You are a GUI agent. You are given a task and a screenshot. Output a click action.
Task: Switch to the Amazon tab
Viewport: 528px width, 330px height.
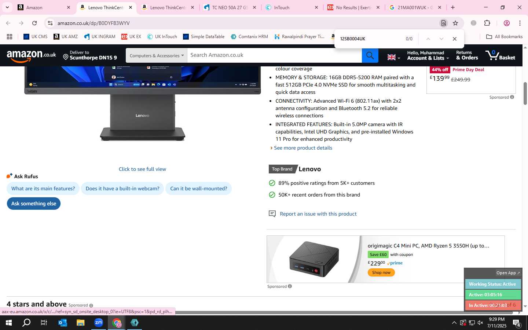pos(44,7)
